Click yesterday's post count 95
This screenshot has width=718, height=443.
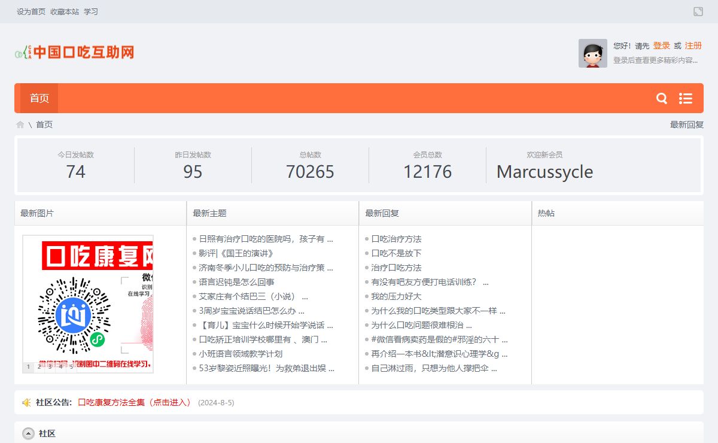(x=193, y=172)
